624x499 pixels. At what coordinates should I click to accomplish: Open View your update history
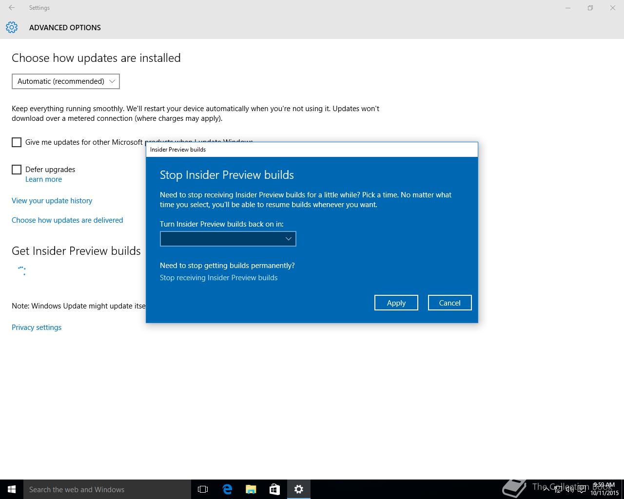52,201
